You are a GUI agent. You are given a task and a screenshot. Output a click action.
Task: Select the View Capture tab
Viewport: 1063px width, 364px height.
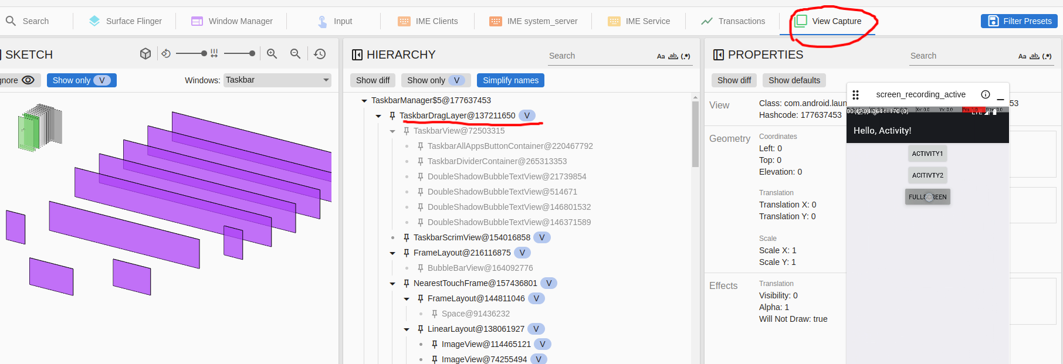828,21
